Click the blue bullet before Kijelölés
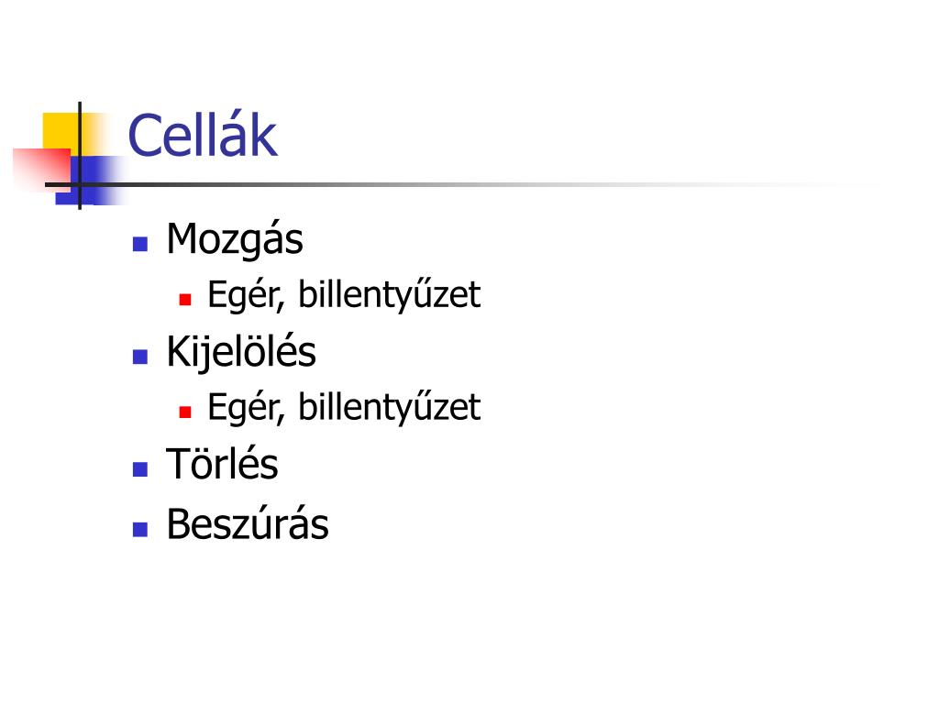 coord(140,357)
